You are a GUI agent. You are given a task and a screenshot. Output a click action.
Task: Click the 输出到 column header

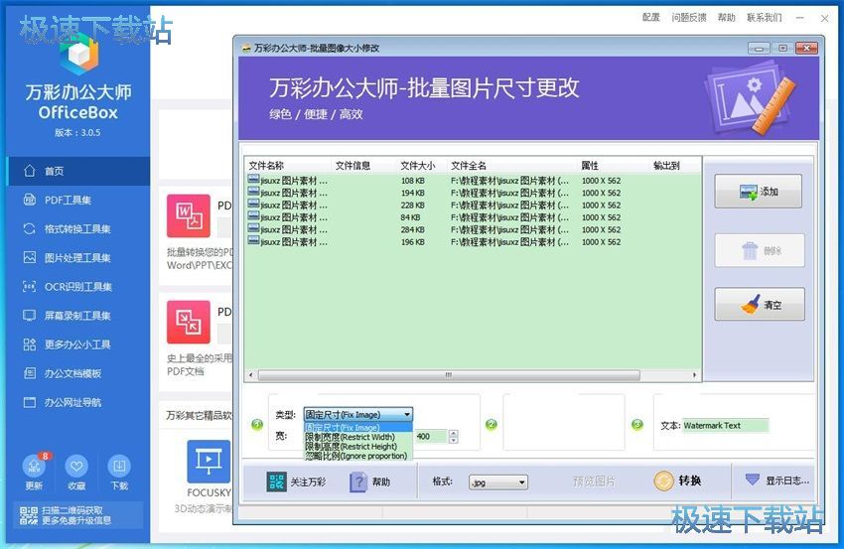[675, 165]
